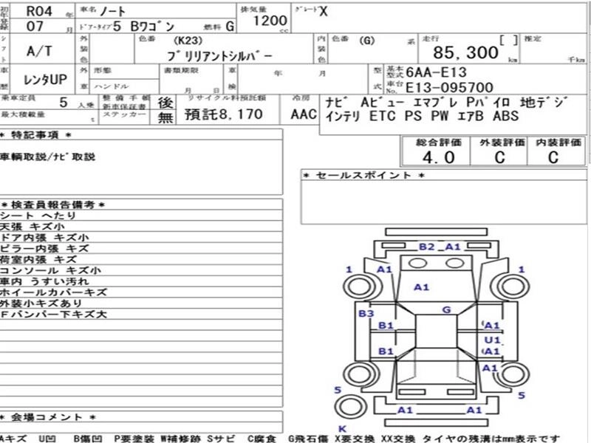This screenshot has width=591, height=443.
Task: Select the inspector remark シート へたり
Action: pos(38,216)
